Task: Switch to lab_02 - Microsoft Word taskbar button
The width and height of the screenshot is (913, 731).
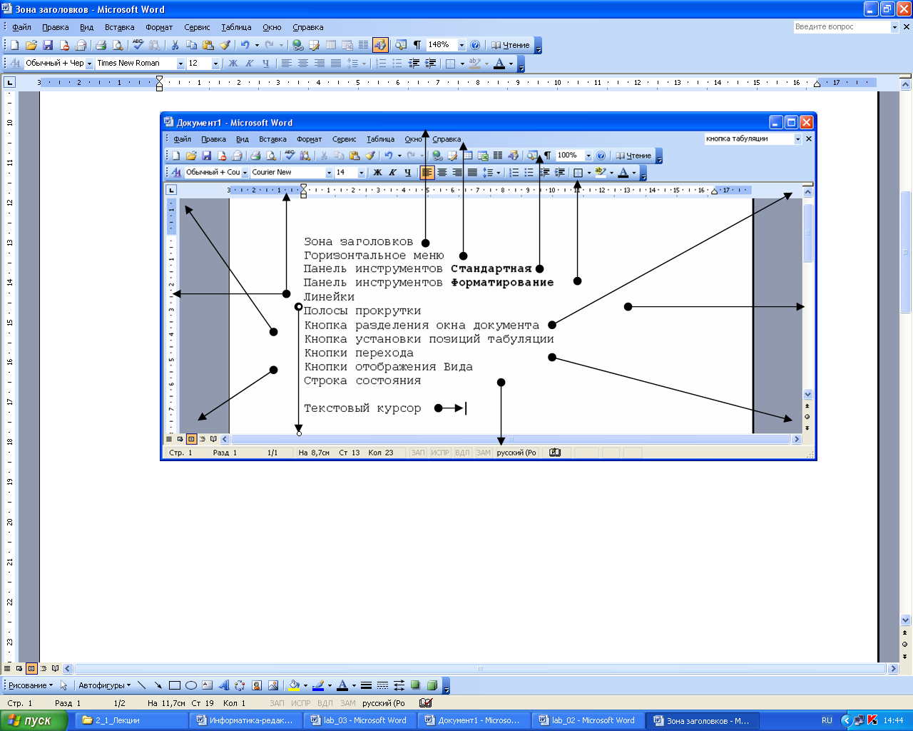Action: tap(587, 720)
